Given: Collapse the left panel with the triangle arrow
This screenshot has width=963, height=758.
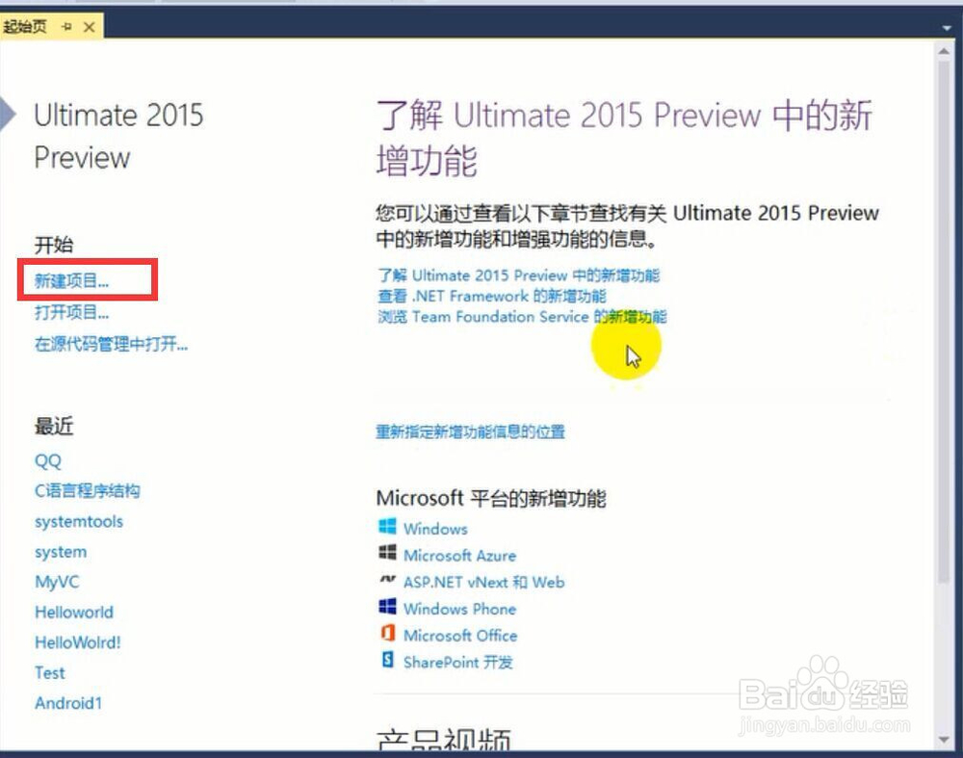Looking at the screenshot, I should coord(7,113).
